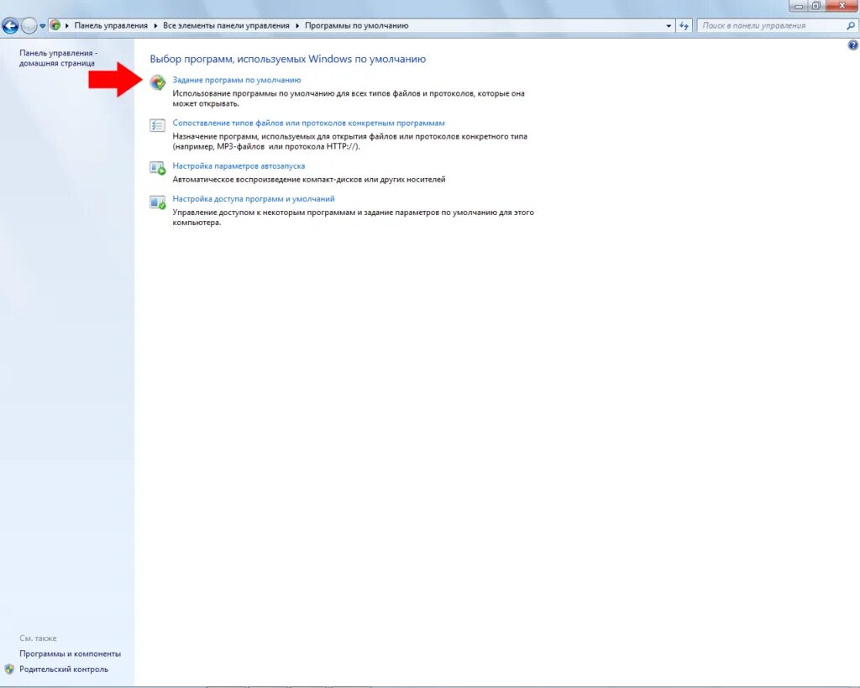Click the Back navigation arrow button
This screenshot has width=860, height=688.
10,25
